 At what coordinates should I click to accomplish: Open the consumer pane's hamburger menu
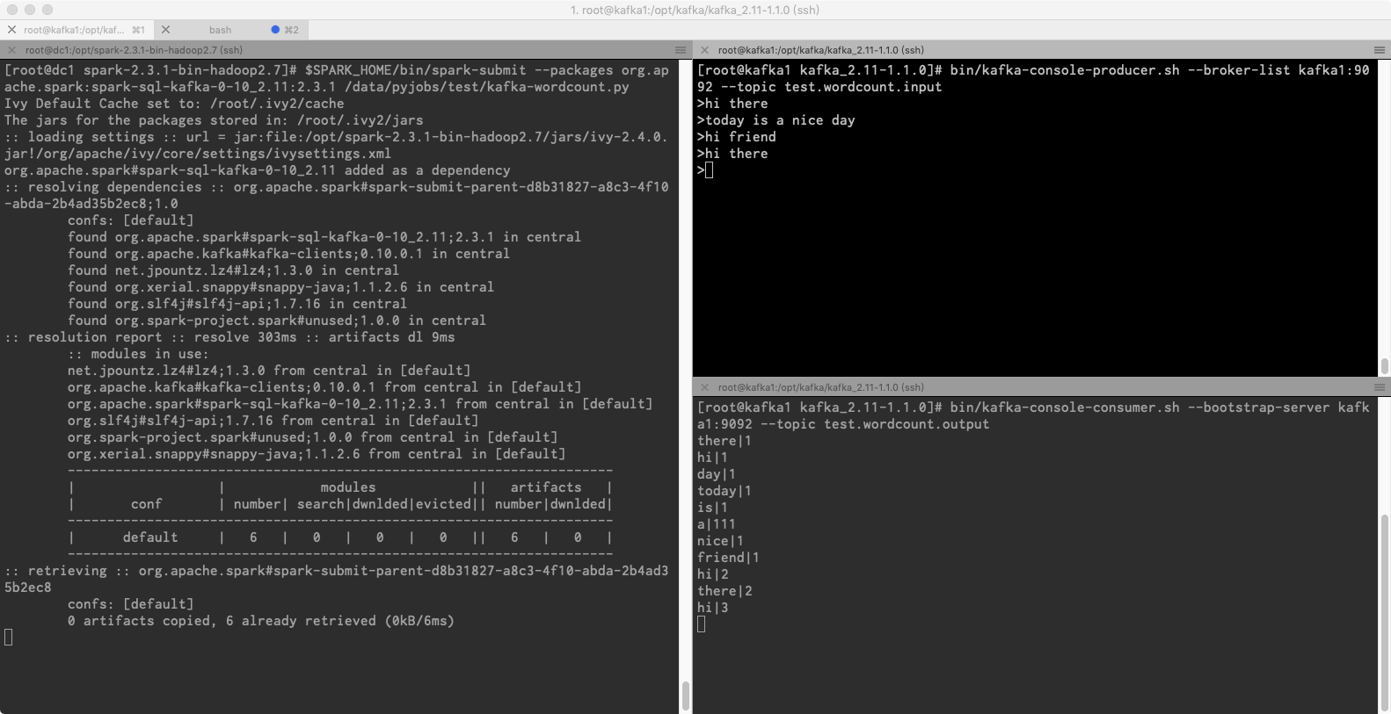pos(1379,387)
